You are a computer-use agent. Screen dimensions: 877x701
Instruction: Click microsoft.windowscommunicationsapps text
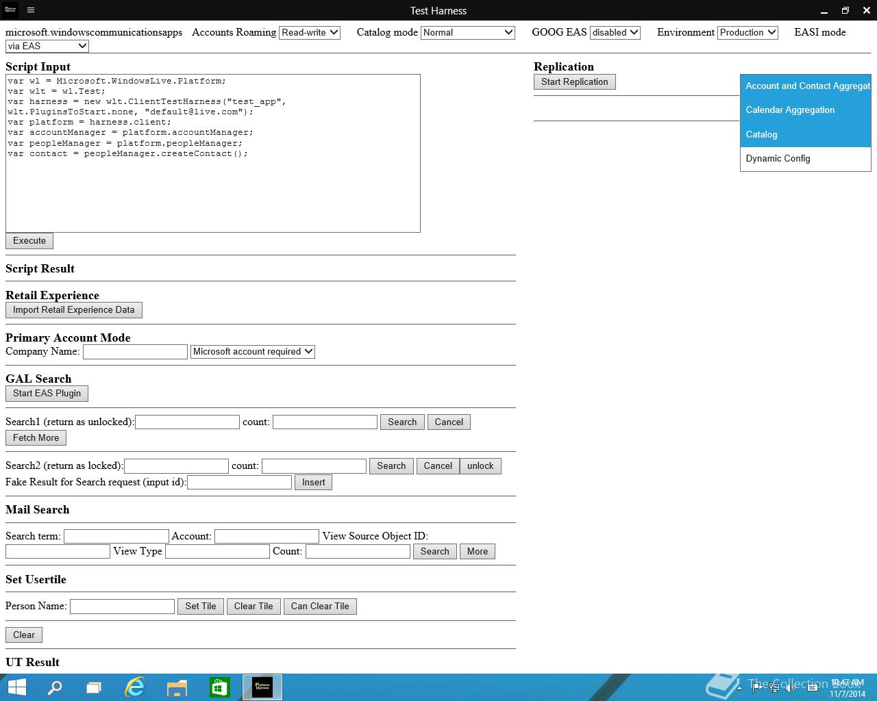[x=94, y=32]
